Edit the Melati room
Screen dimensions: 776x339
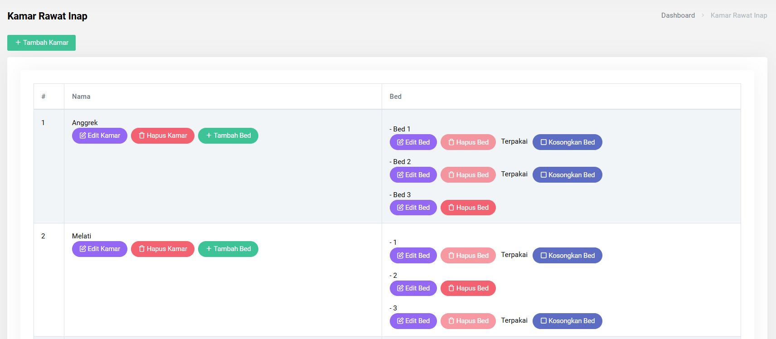100,249
